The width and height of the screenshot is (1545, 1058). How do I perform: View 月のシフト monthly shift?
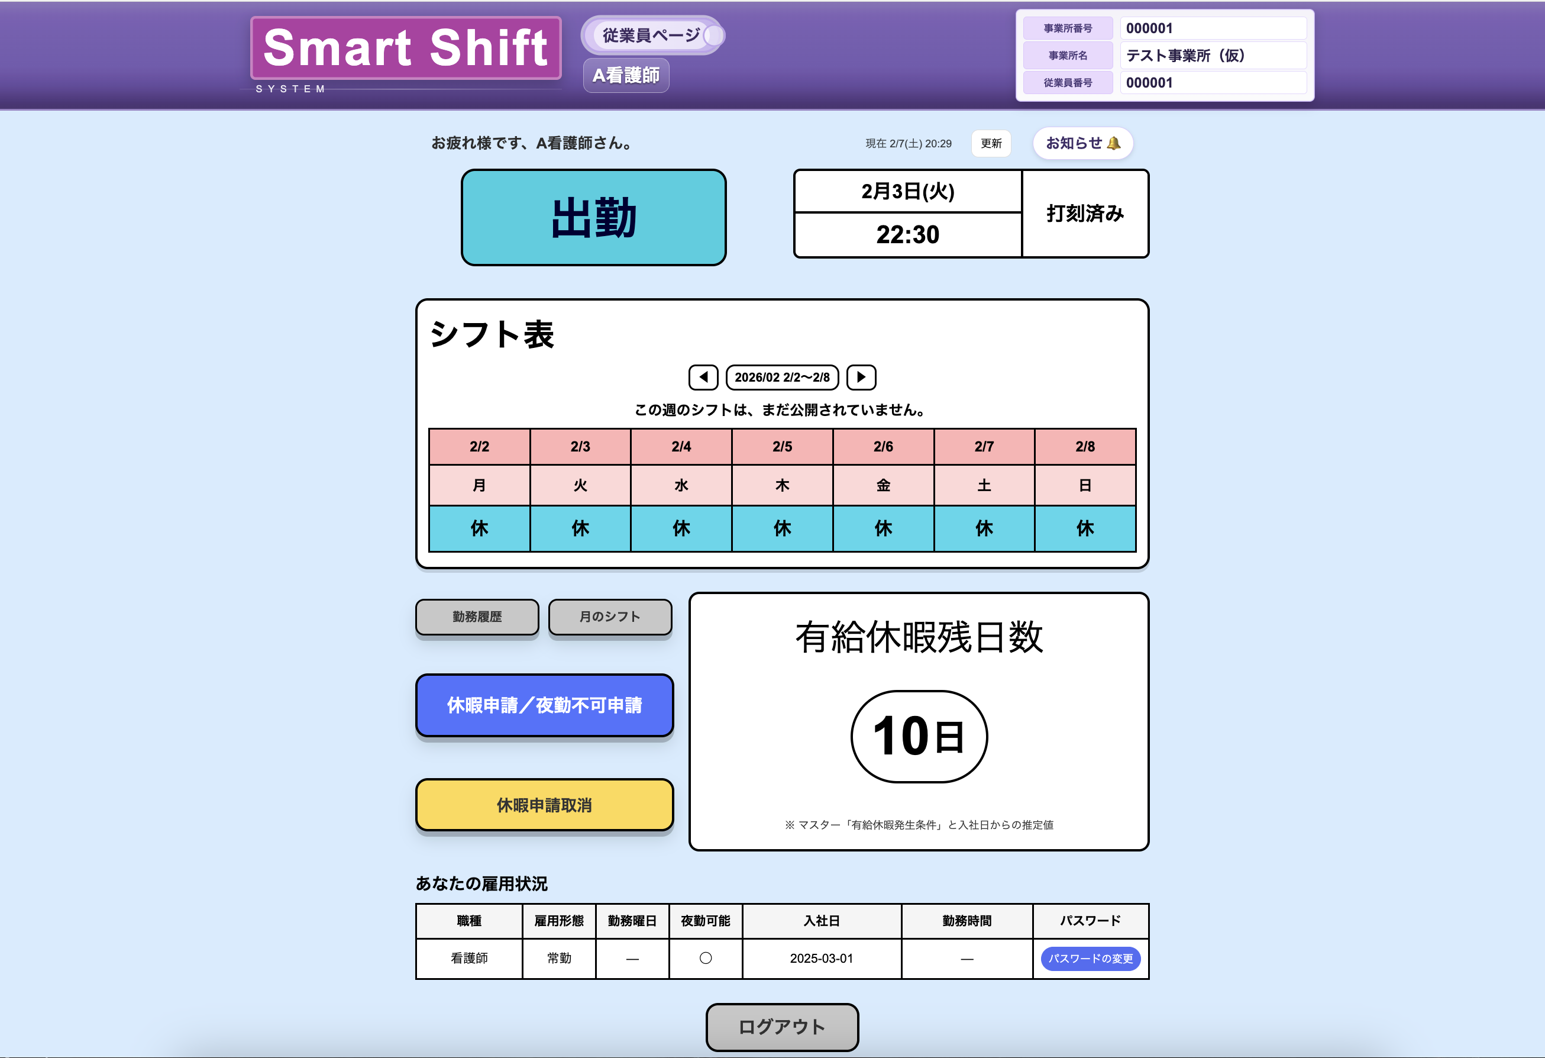pyautogui.click(x=610, y=617)
